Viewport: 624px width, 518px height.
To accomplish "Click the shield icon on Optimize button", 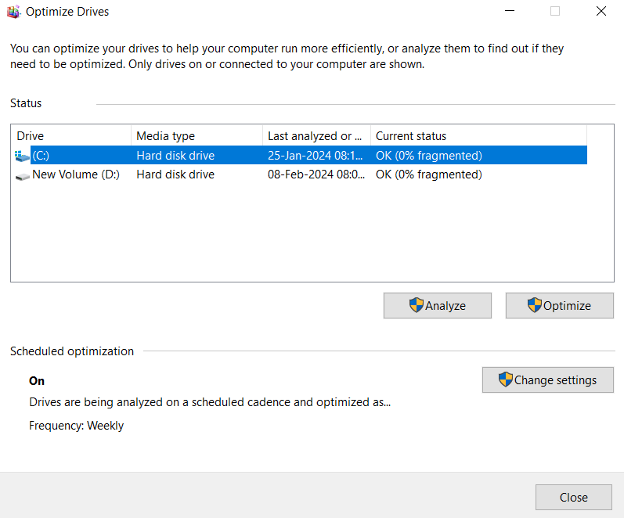I will 535,305.
